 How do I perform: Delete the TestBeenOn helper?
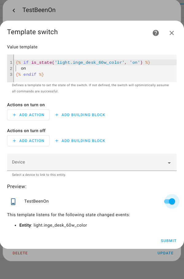[20, 253]
